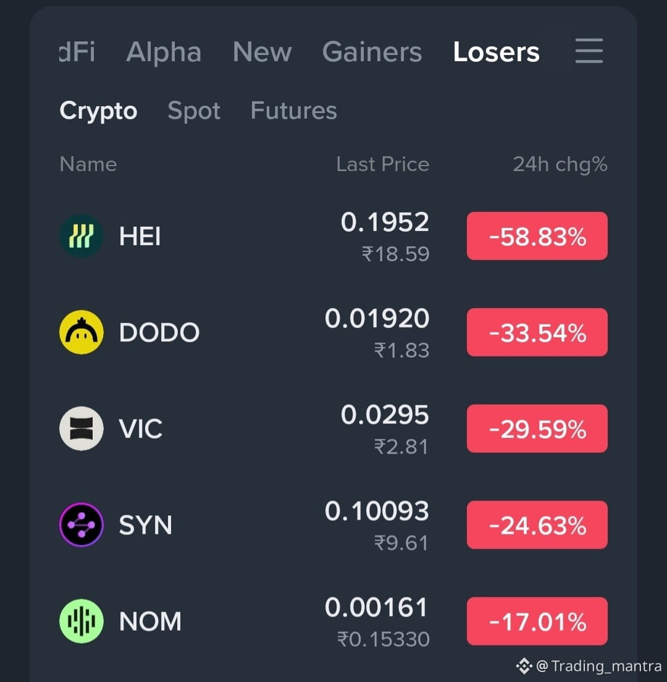667x682 pixels.
Task: Tap the purple SYN coin logo
Action: point(82,524)
